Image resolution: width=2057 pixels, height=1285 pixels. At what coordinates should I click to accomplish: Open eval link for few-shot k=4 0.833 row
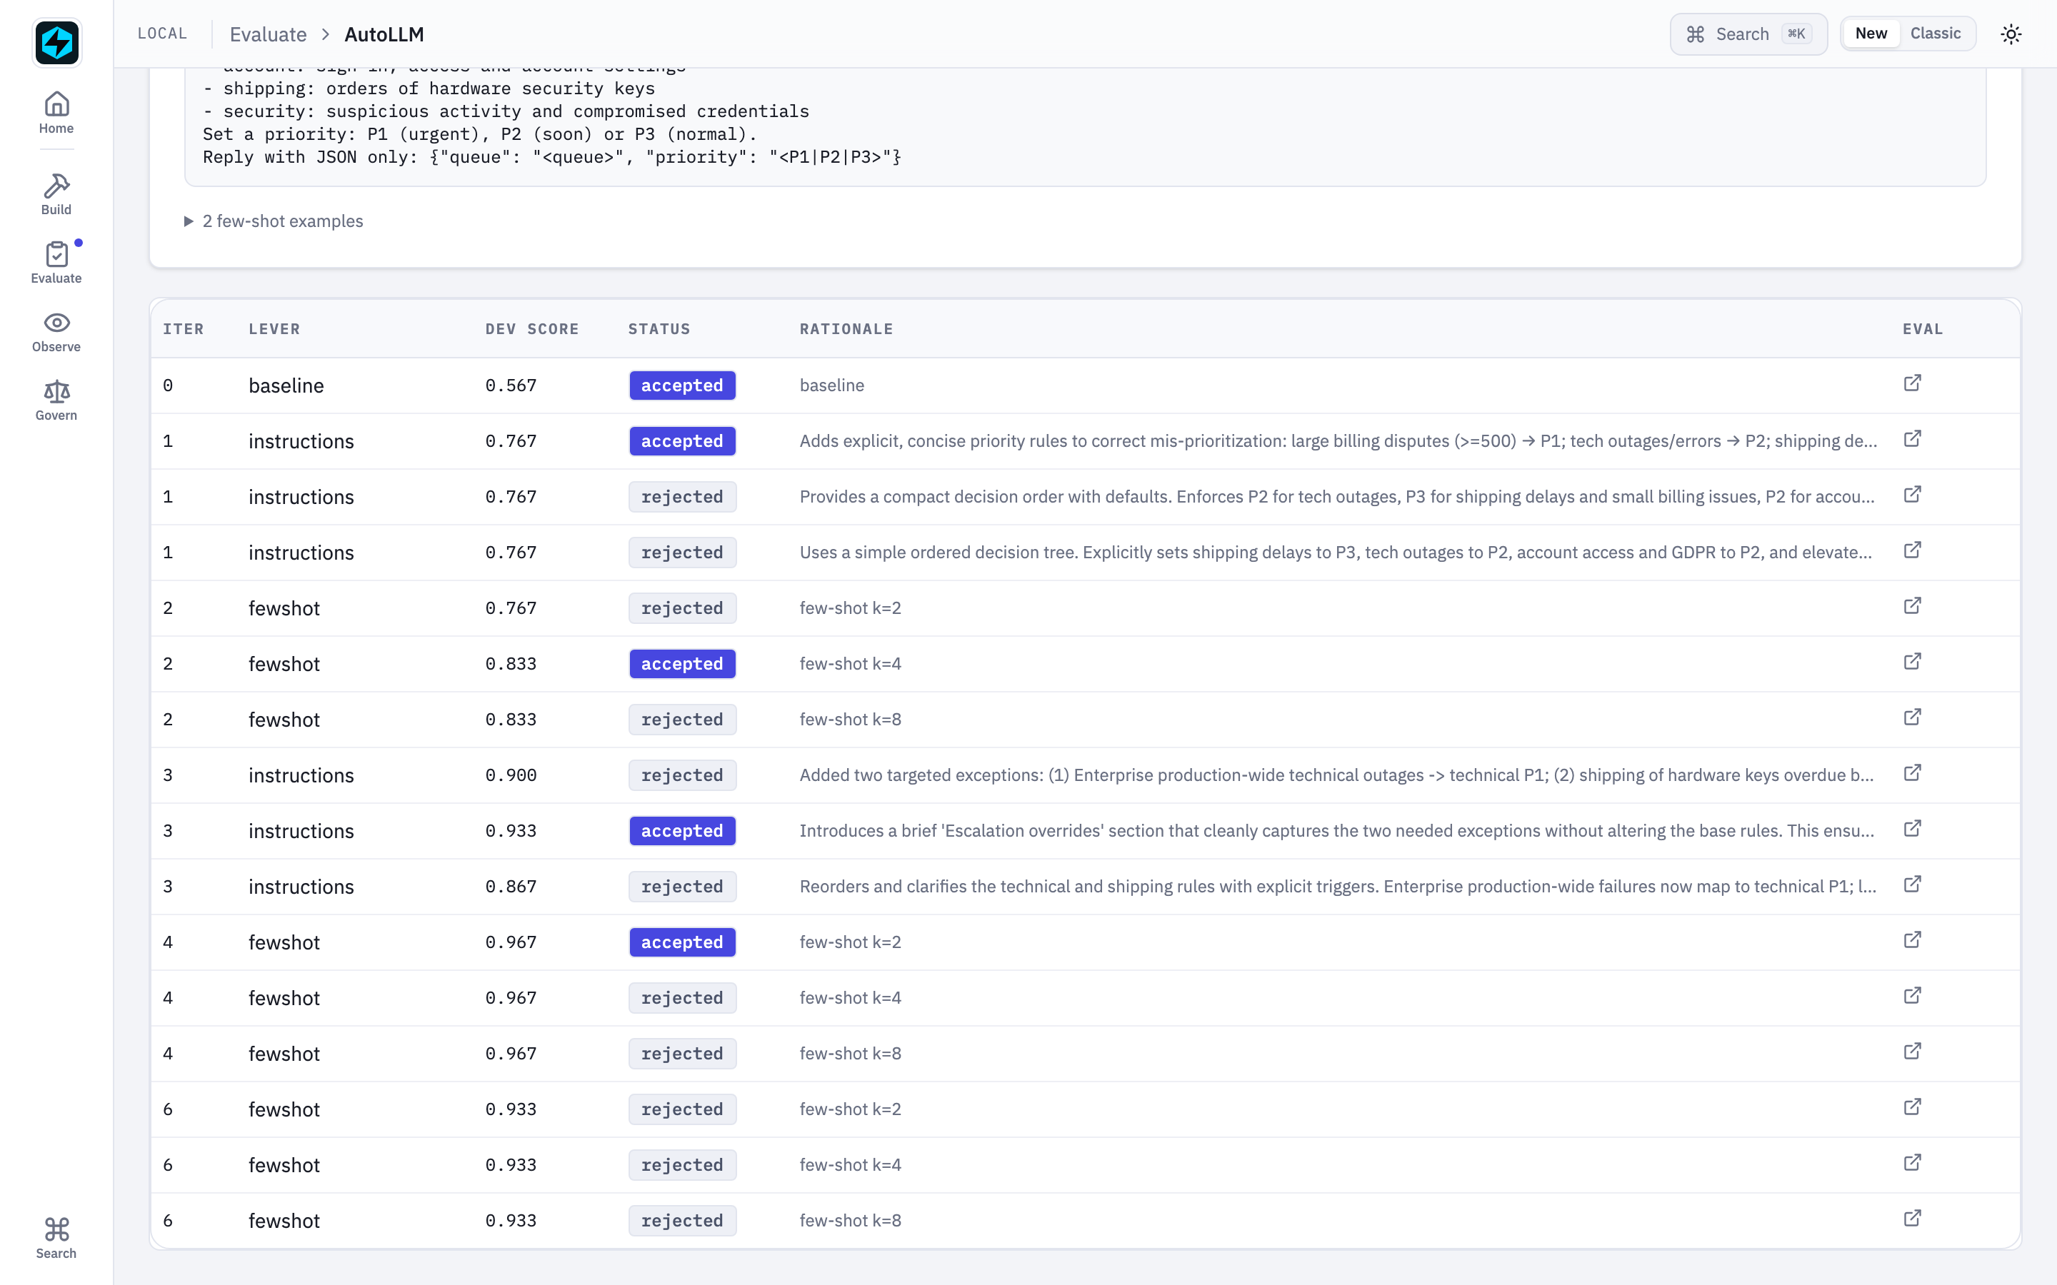click(1913, 662)
